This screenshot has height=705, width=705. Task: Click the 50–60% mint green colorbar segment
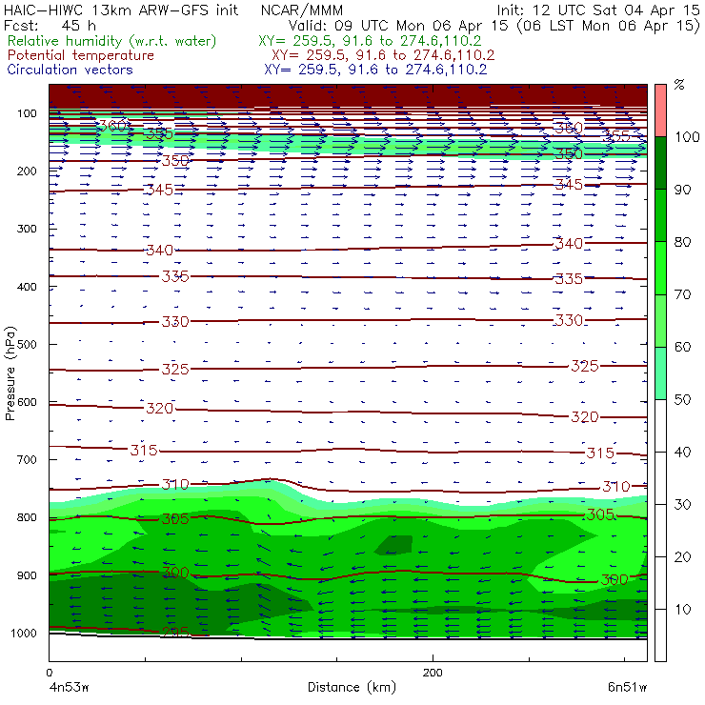point(660,373)
